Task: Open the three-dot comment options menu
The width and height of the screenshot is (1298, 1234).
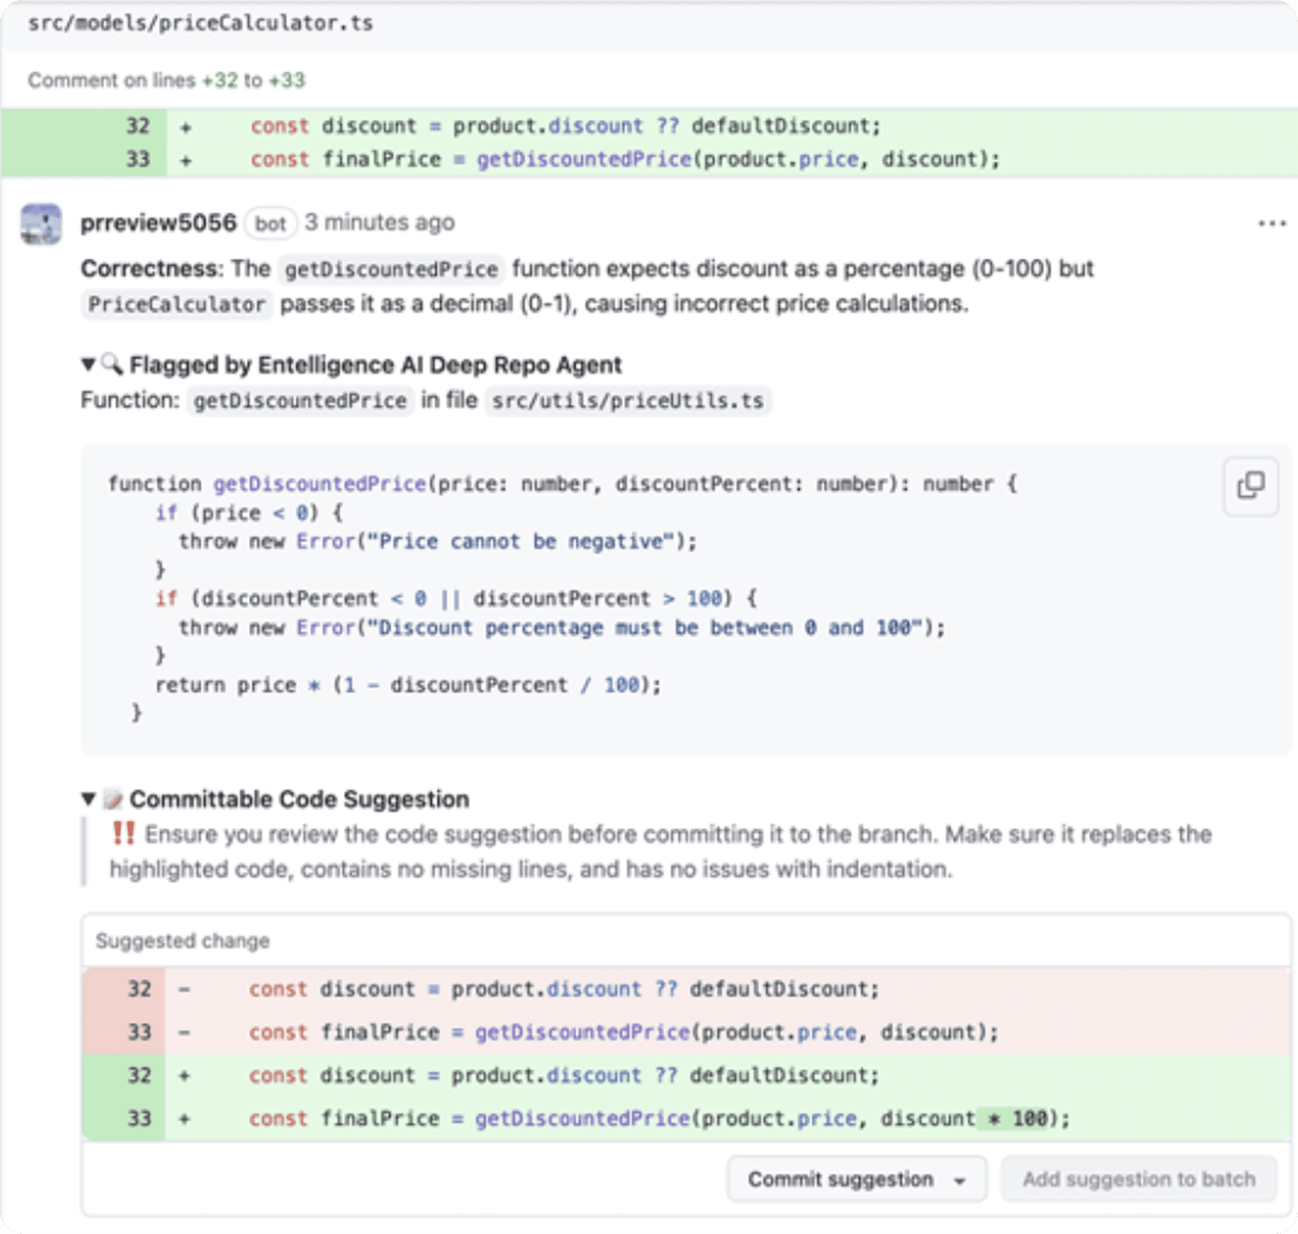Action: (x=1271, y=224)
